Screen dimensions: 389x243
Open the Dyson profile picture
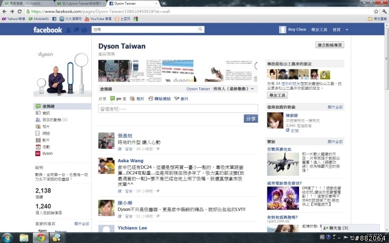click(62, 74)
